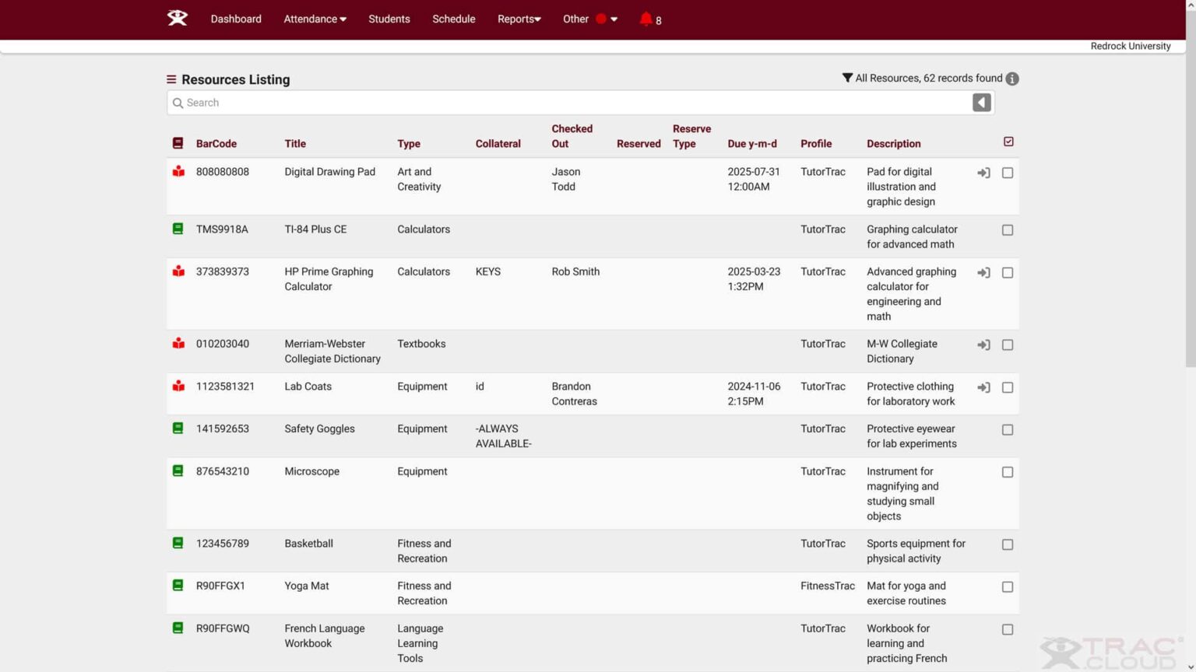The image size is (1196, 672).
Task: Check in the Digital Drawing Pad
Action: point(983,173)
